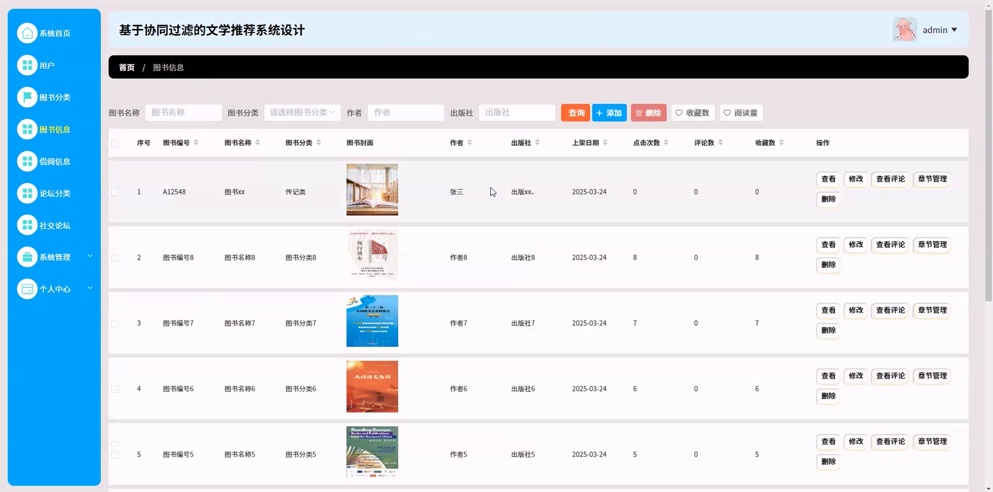The width and height of the screenshot is (993, 492).
Task: Click the grid icon next to 用户
Action: point(27,65)
